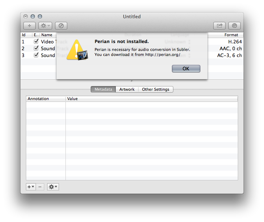
Task: Select the track row with Id 3
Action: (132, 55)
